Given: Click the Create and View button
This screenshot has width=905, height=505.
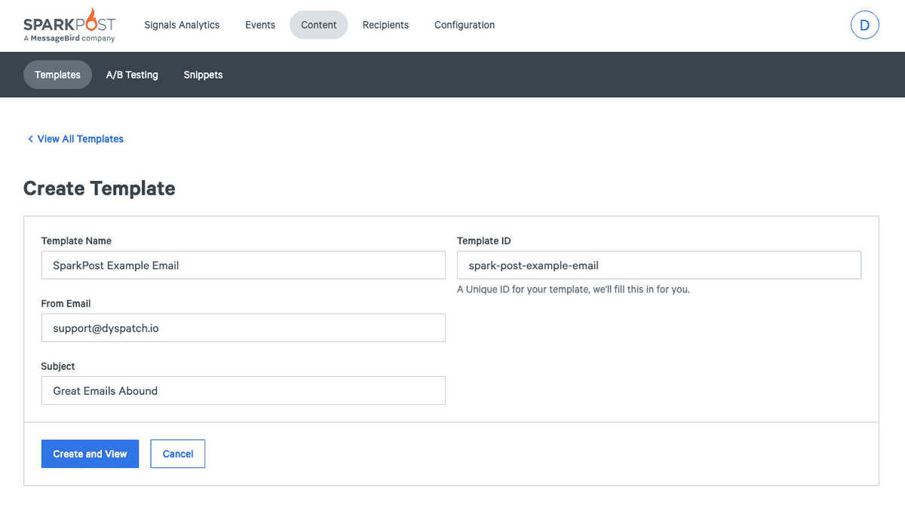Looking at the screenshot, I should [90, 454].
